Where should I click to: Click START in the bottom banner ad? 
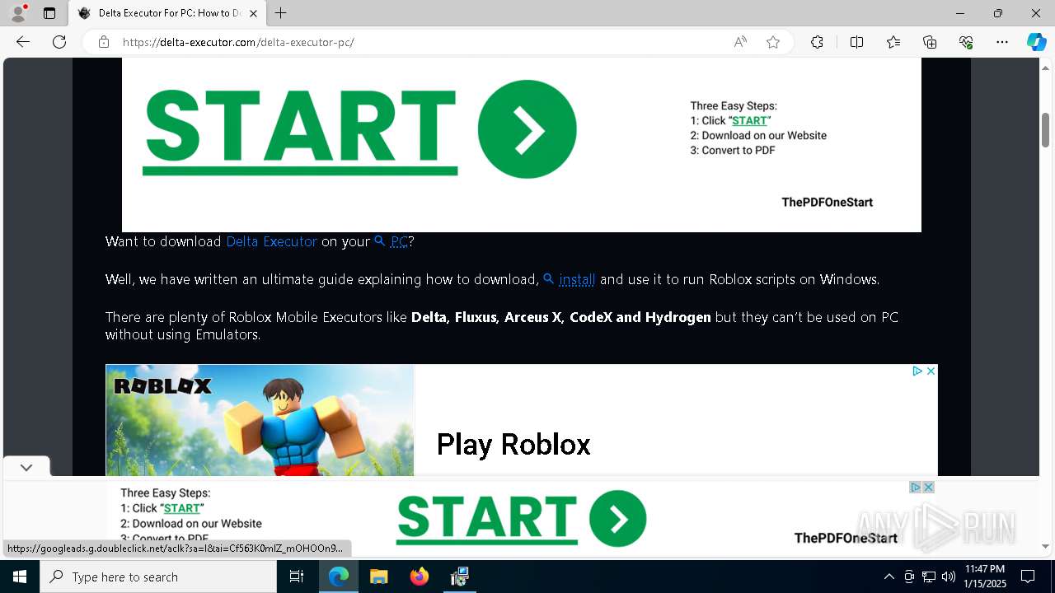[x=485, y=519]
